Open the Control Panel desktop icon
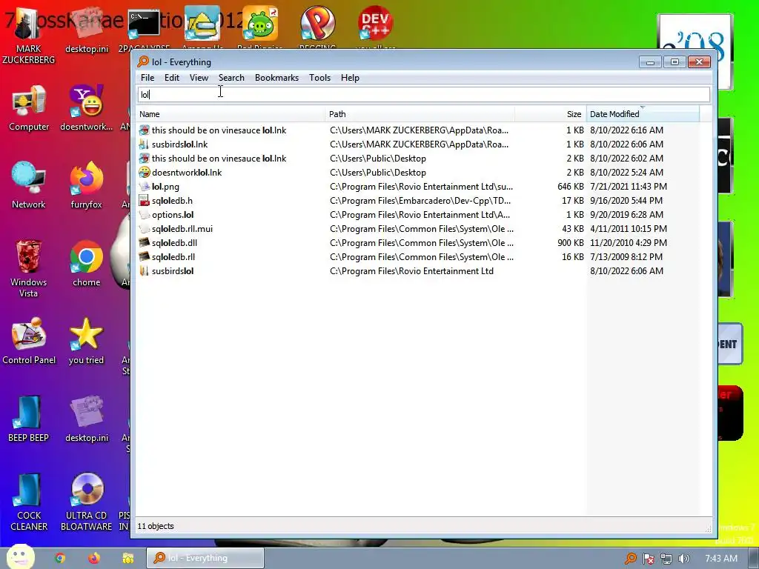This screenshot has width=759, height=569. (29, 341)
